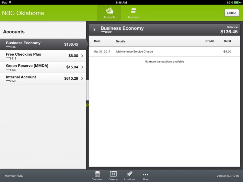This screenshot has height=182, width=243.
Task: Expand the Internal Account chevron arrow
Action: 82,78
